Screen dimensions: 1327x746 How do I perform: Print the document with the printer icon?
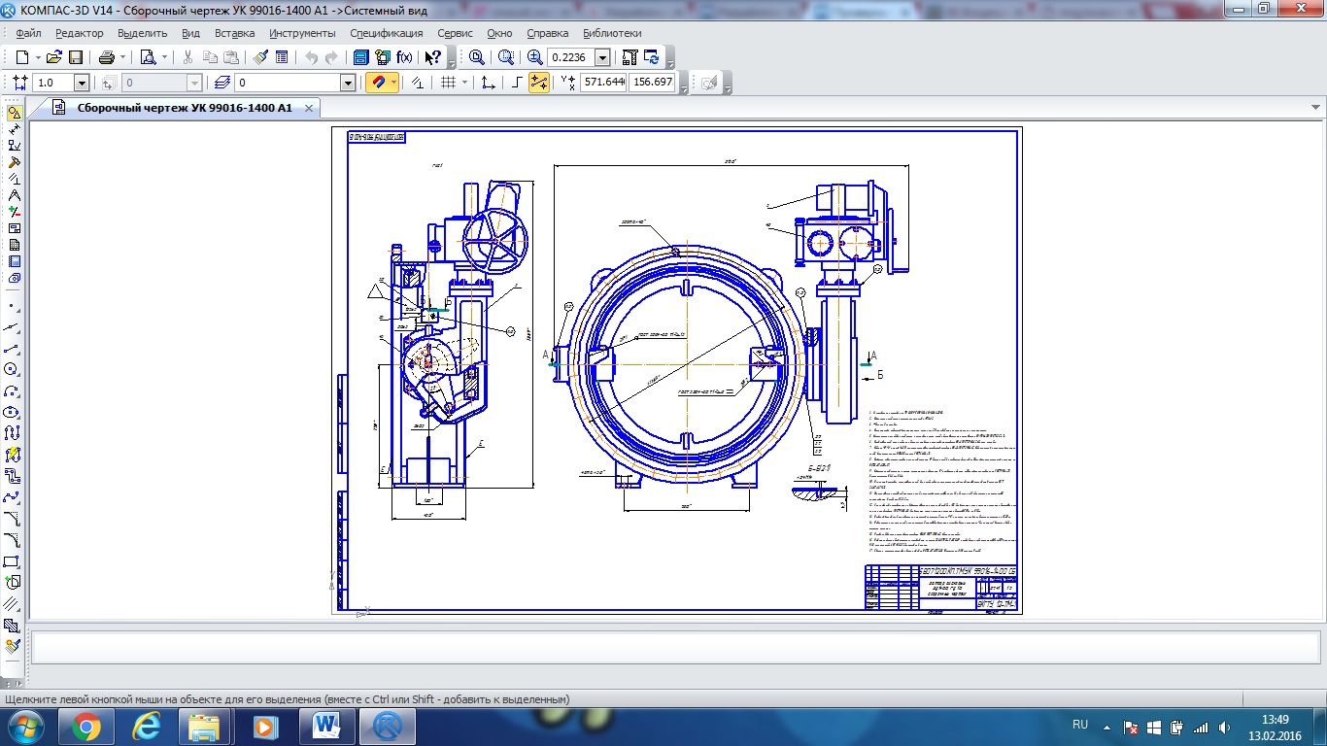[106, 57]
